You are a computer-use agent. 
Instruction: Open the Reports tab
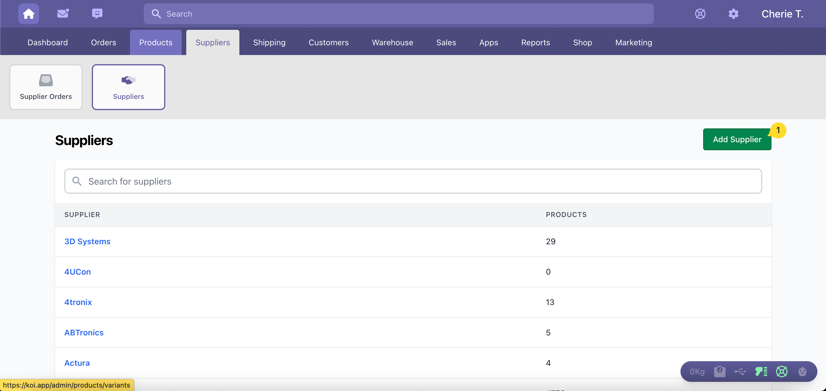535,42
